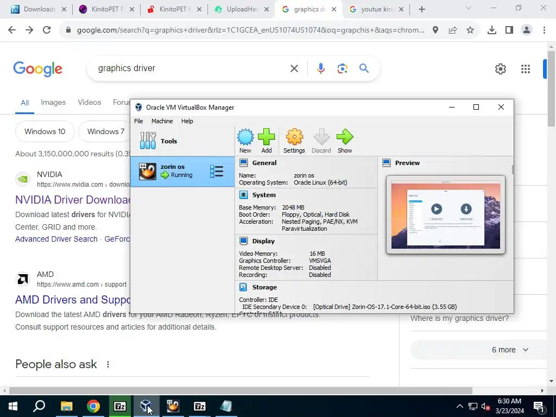Show hidden system tray icons
This screenshot has width=556, height=417.
[459, 406]
